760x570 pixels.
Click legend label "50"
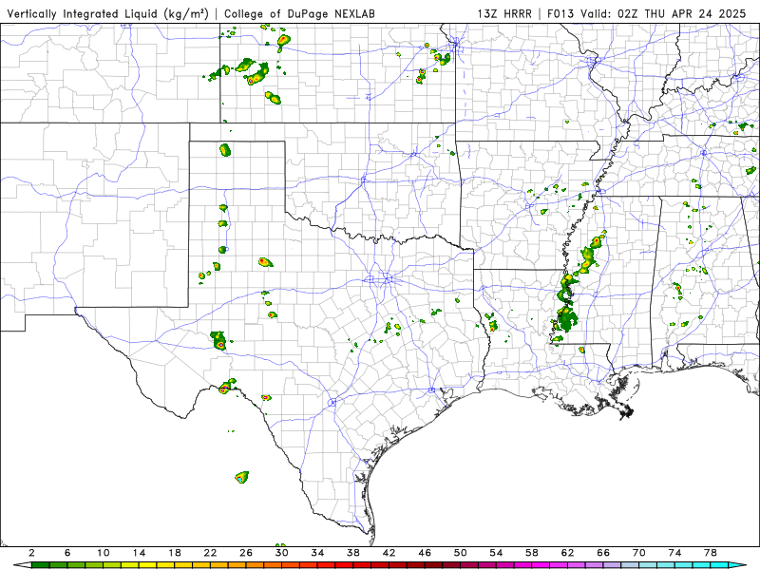(460, 553)
